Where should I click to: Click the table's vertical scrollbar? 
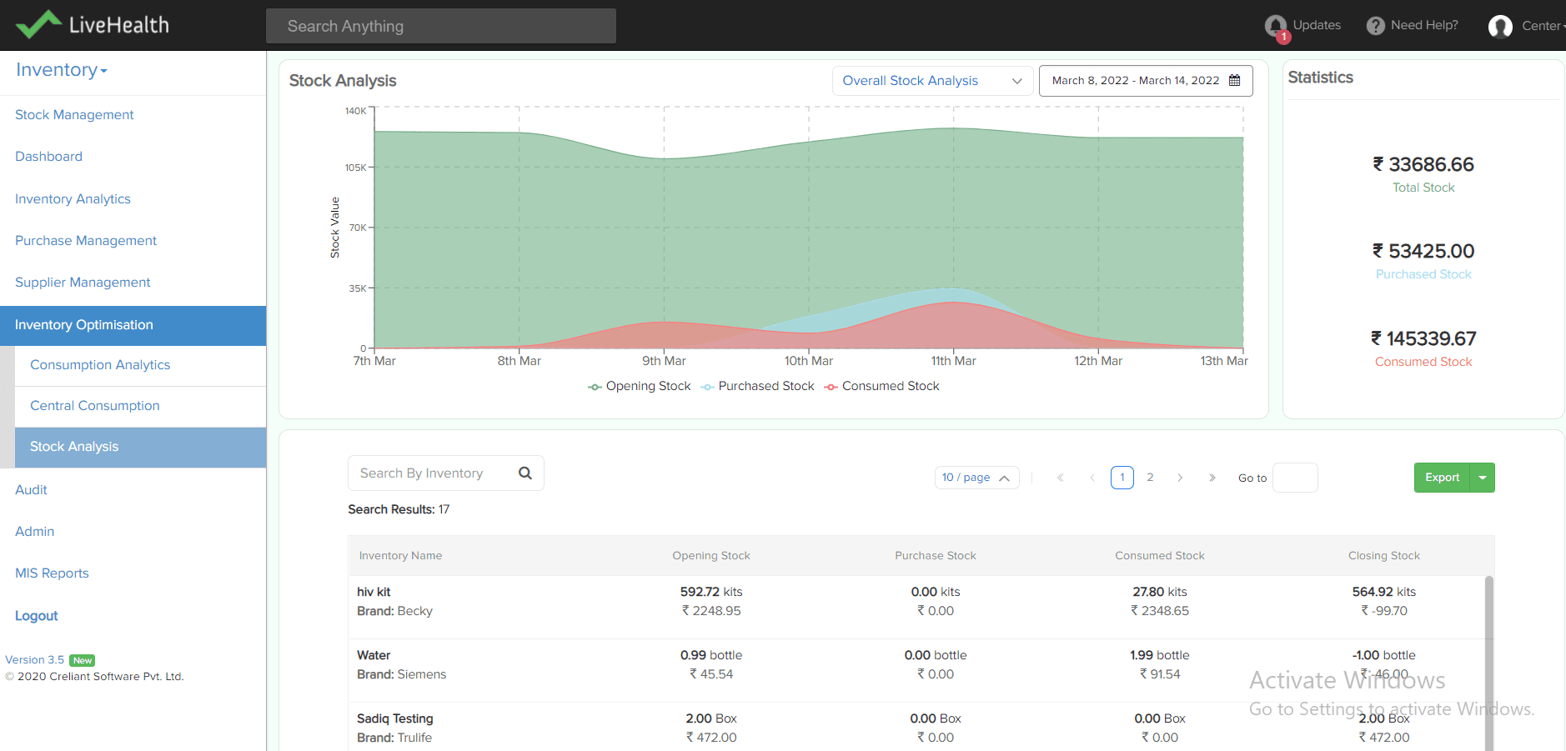[1488, 658]
